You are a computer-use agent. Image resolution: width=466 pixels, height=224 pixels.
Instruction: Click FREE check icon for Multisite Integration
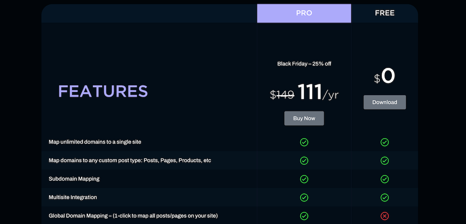[384, 197]
